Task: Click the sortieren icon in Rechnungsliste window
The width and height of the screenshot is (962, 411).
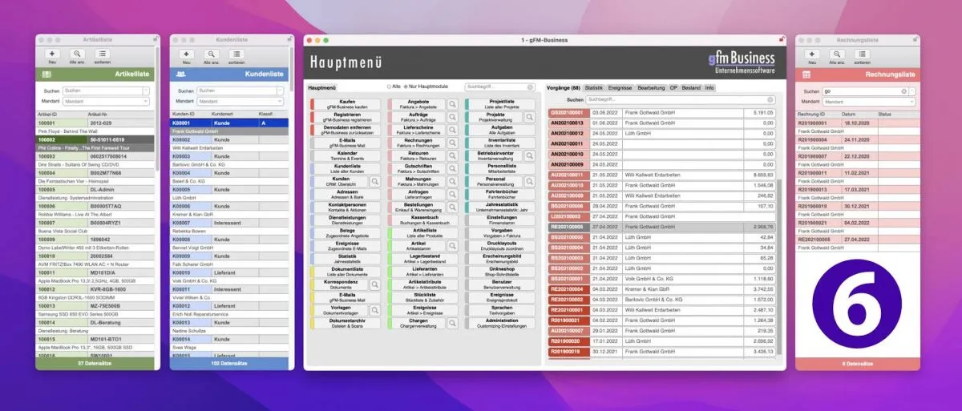Action: [862, 54]
